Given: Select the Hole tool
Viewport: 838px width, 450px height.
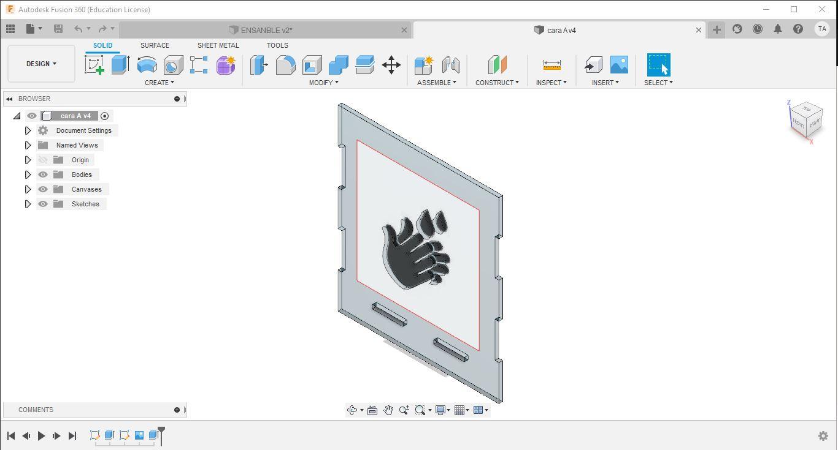Looking at the screenshot, I should pyautogui.click(x=173, y=65).
